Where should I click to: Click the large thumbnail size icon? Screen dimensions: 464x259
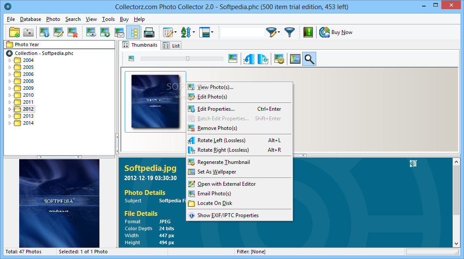[x=233, y=58]
